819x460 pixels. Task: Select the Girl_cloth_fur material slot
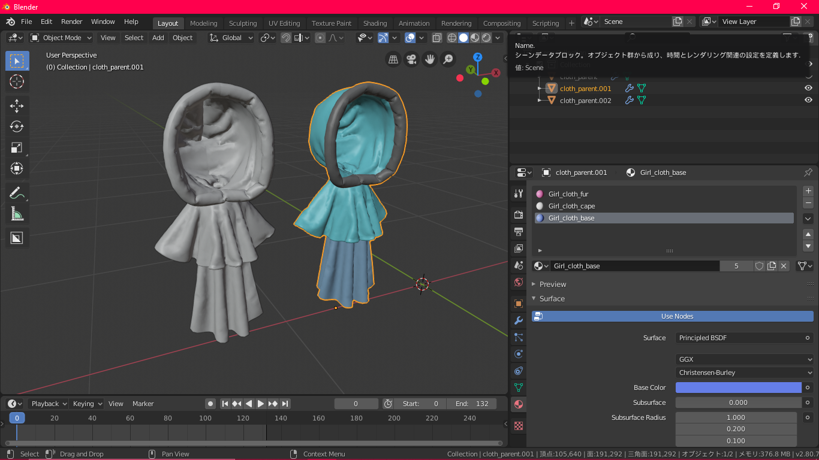(664, 194)
